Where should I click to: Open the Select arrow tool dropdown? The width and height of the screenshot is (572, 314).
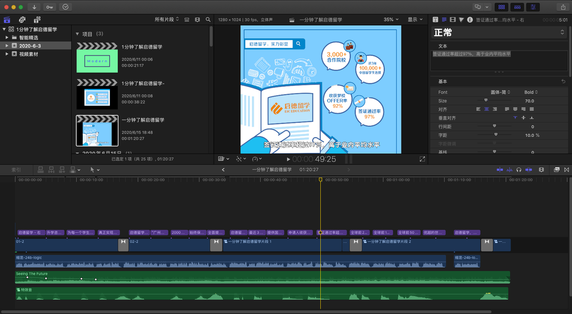[x=95, y=170]
